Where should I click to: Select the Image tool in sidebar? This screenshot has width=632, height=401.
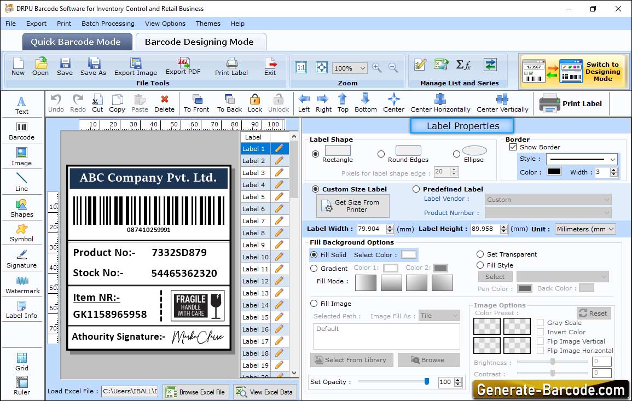coord(22,157)
